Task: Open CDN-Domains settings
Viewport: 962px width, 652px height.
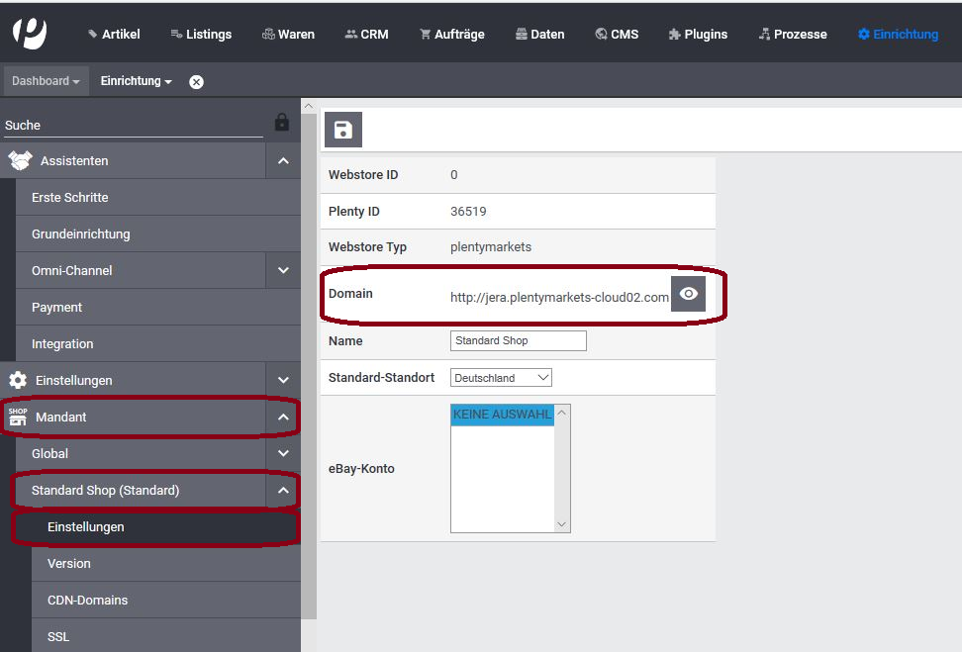Action: coord(87,600)
